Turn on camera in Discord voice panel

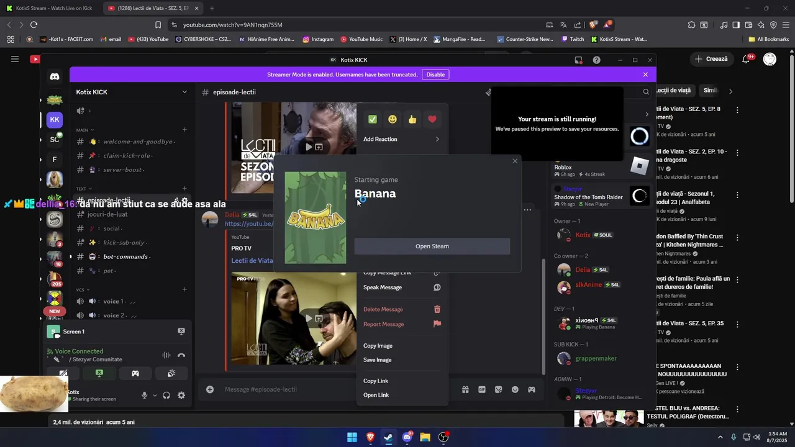coord(63,373)
